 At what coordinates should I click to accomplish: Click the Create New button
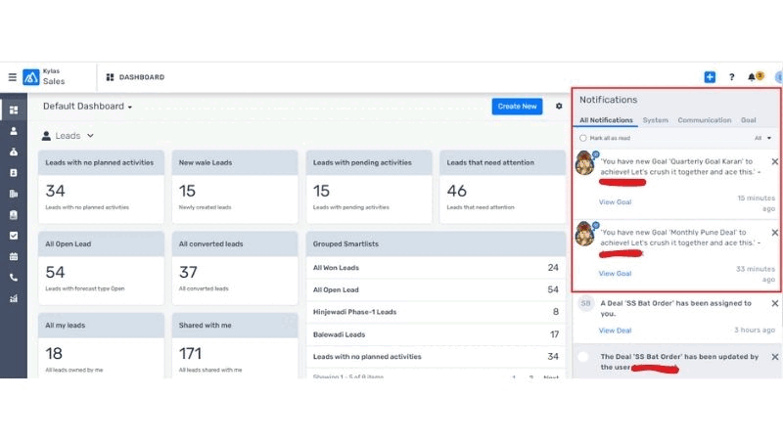(x=517, y=107)
